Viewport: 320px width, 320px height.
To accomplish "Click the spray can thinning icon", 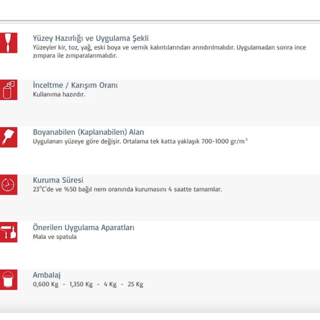I will point(8,90).
